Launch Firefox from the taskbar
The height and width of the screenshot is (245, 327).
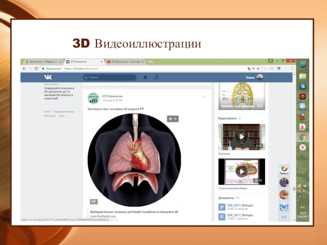(x=302, y=117)
